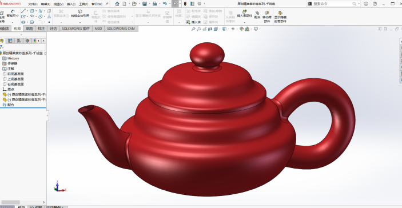Open the 视图(V) View menu
This screenshot has width=402, height=208.
pos(58,4)
